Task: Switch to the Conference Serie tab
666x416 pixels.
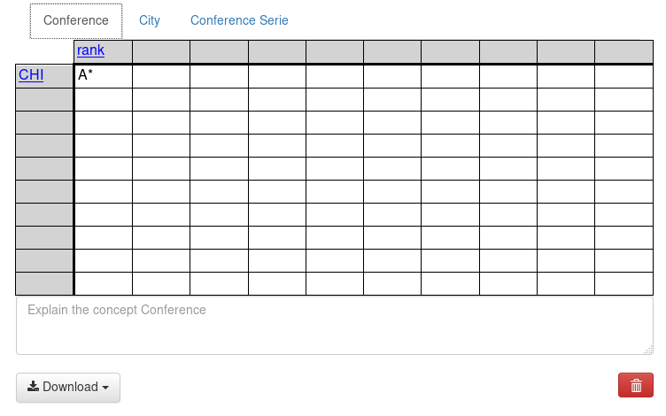Action: 239,20
